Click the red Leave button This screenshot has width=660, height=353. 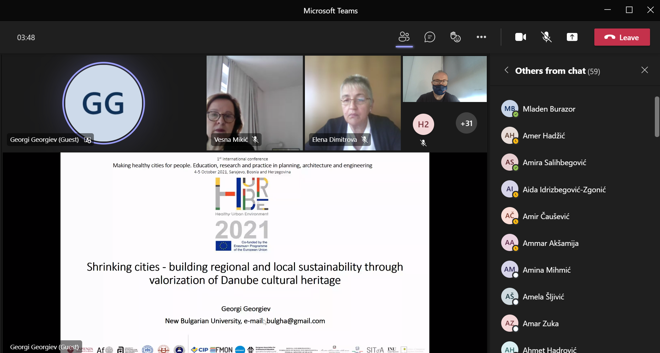pos(622,37)
